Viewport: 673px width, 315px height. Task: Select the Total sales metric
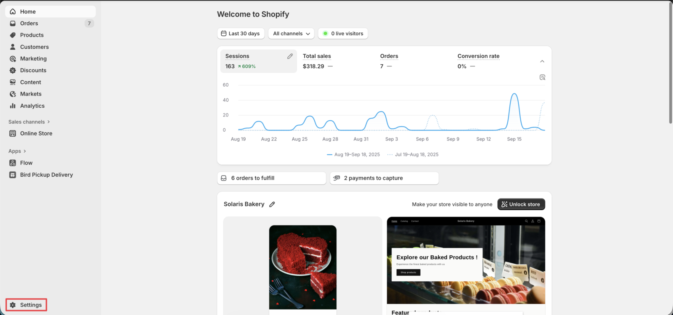pos(336,61)
